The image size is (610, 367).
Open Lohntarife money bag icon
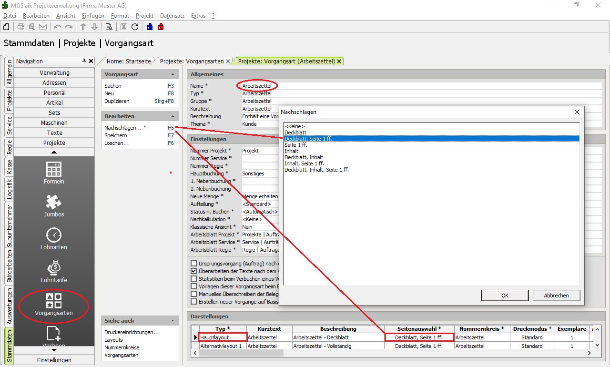53,268
